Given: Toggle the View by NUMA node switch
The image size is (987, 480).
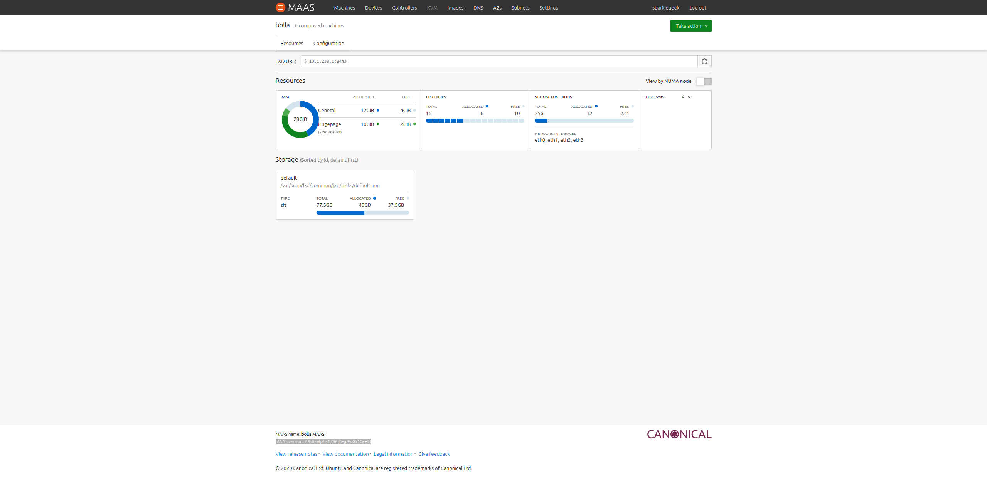Looking at the screenshot, I should click(x=703, y=81).
